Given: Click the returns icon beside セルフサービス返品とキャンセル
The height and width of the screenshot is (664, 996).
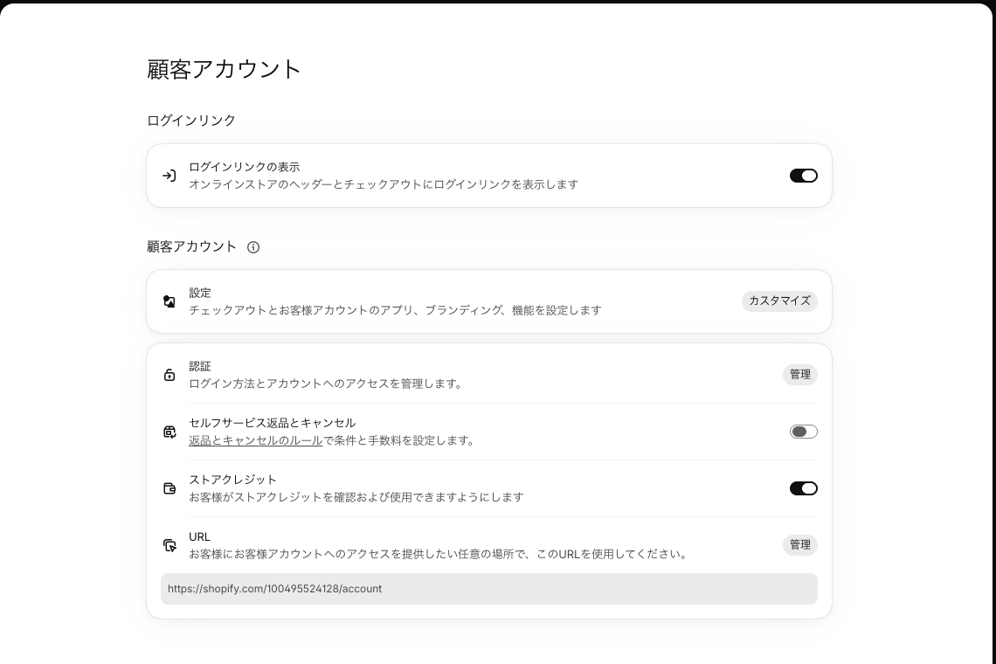Looking at the screenshot, I should pyautogui.click(x=169, y=432).
